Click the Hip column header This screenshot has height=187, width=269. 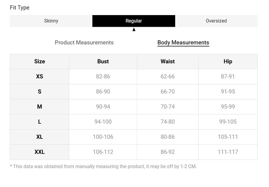(x=228, y=61)
